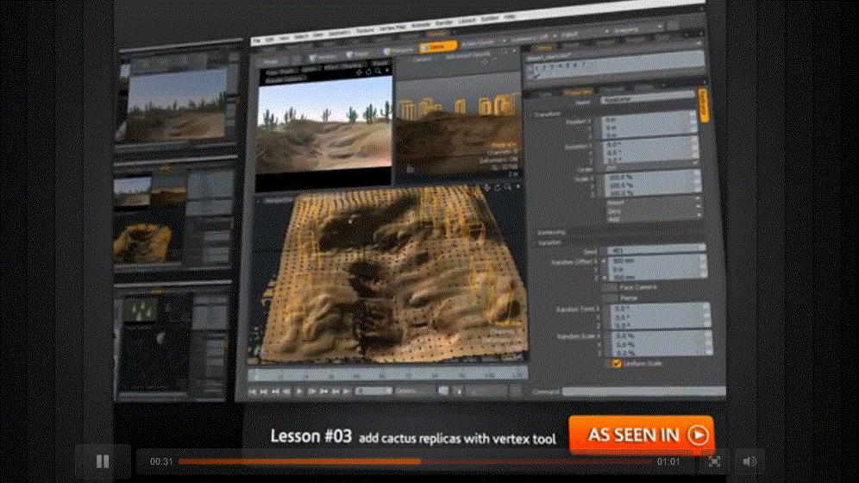Viewport: 859px width, 483px height.
Task: Enable the Plane checkbox
Action: tap(610, 298)
